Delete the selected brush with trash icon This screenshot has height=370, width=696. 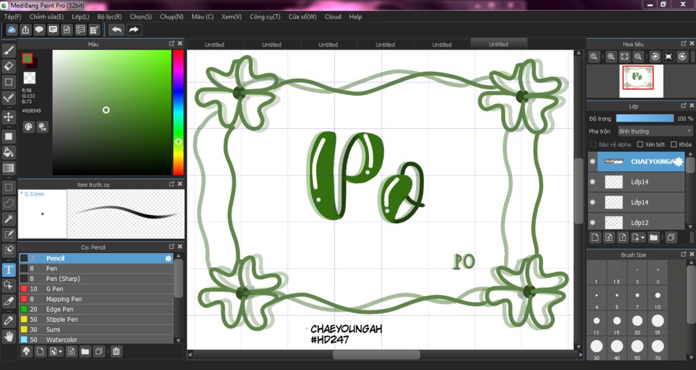point(116,352)
